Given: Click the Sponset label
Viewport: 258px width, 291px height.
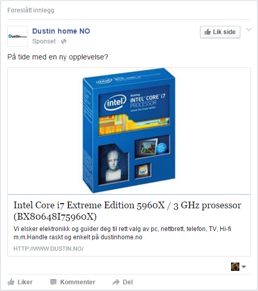Looking at the screenshot, I should (x=44, y=41).
